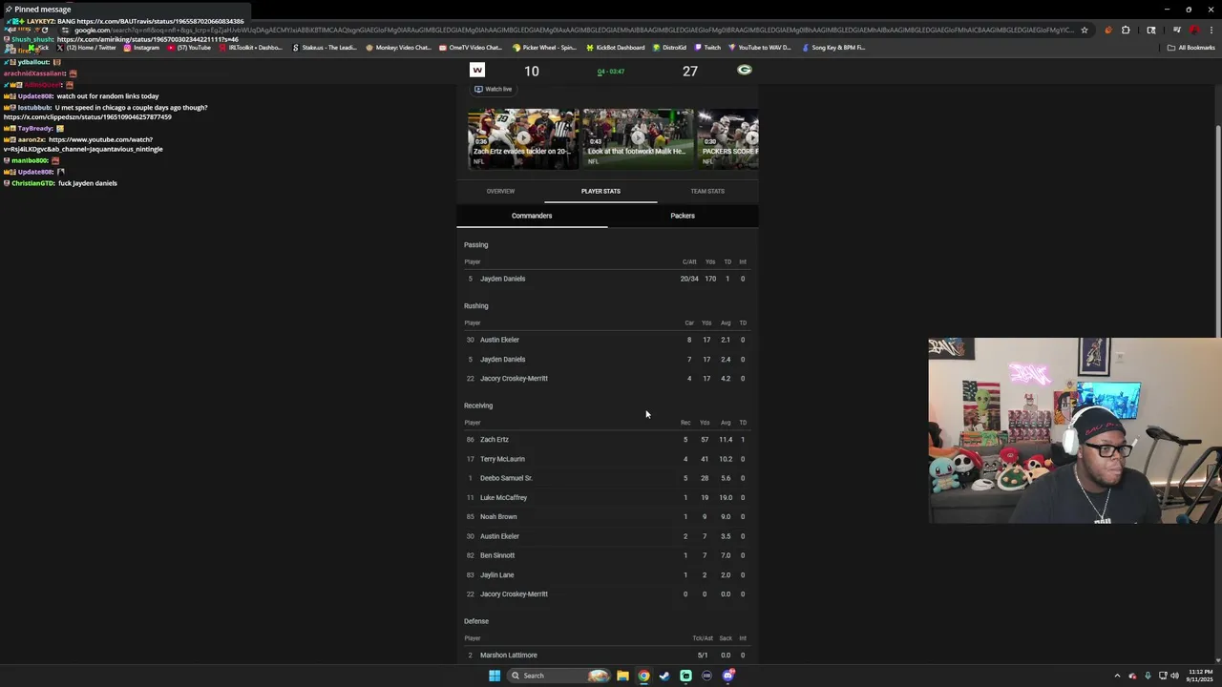Click Jayden Daniels in the Passing table

[502, 279]
